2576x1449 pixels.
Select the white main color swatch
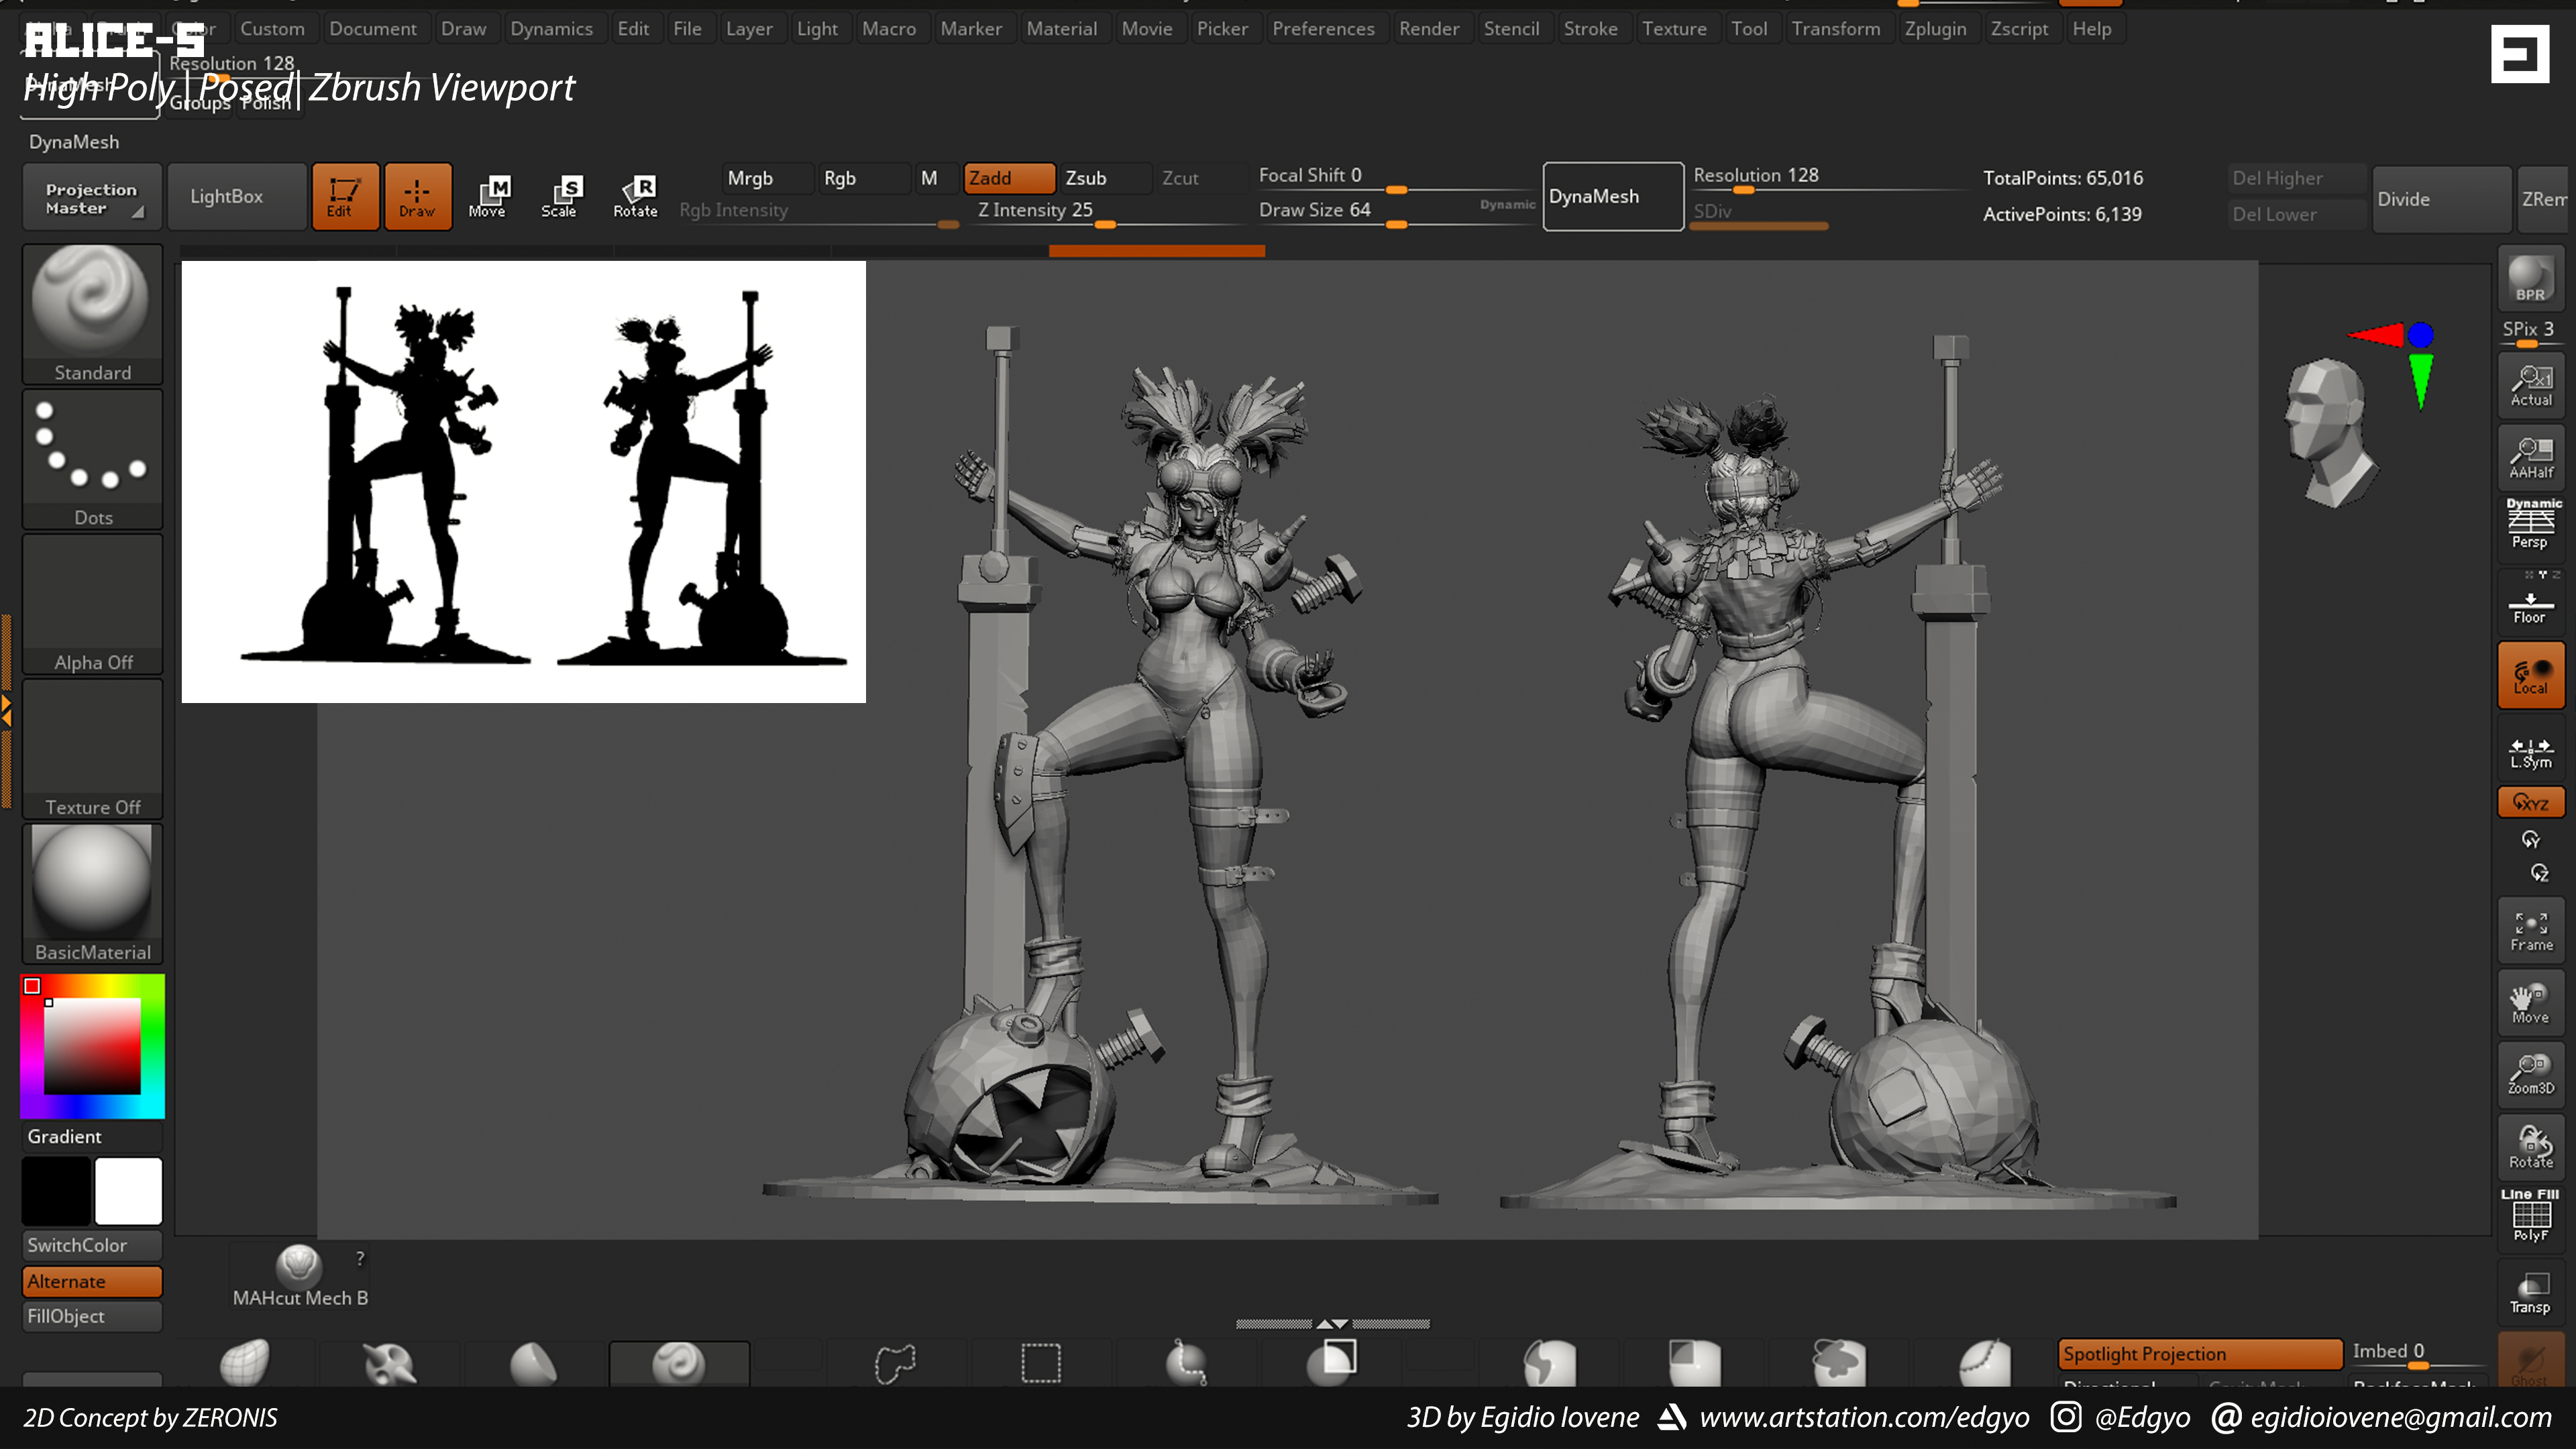tap(128, 1191)
